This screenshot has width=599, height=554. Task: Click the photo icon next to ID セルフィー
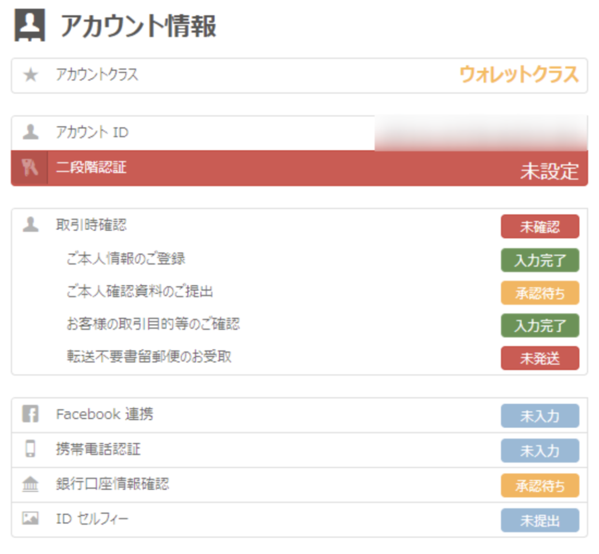tap(29, 520)
